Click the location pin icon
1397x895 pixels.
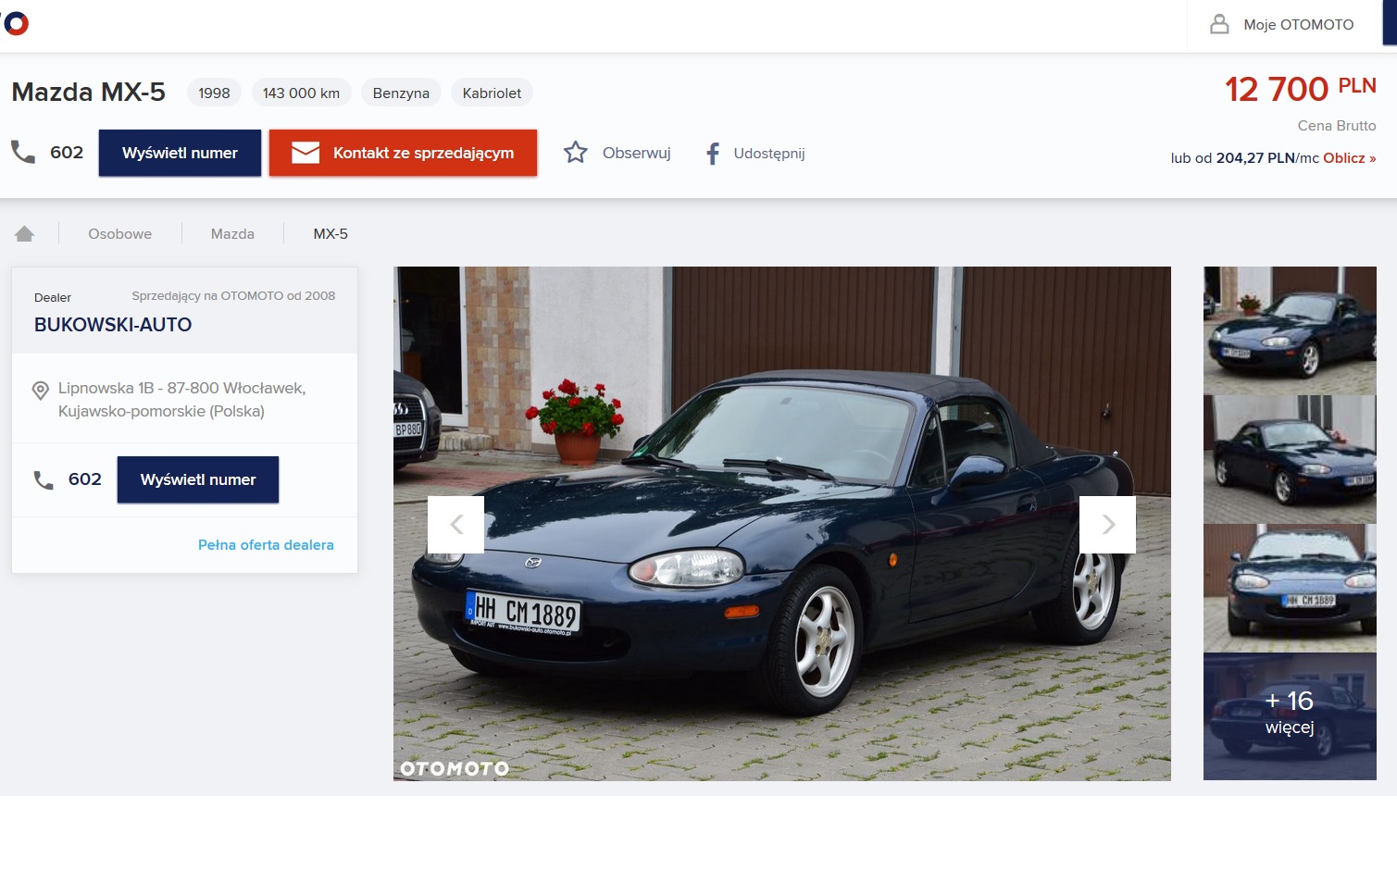click(x=41, y=391)
